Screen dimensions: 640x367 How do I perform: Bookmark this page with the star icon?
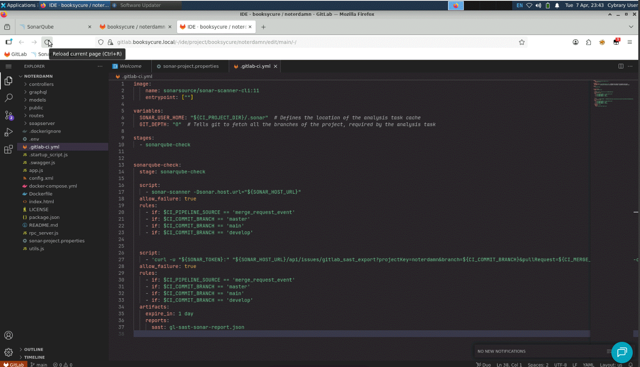coord(522,42)
